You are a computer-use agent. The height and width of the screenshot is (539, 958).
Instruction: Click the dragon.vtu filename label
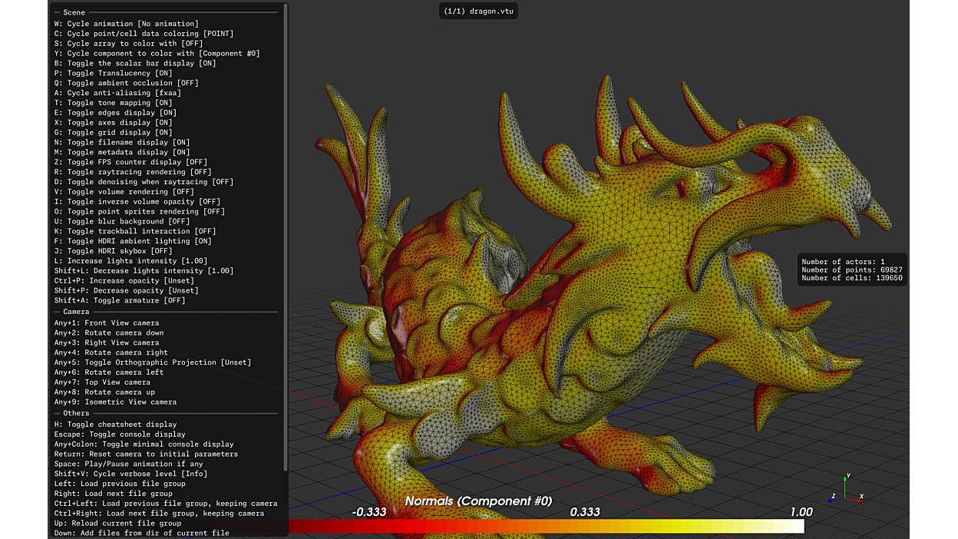tap(478, 12)
